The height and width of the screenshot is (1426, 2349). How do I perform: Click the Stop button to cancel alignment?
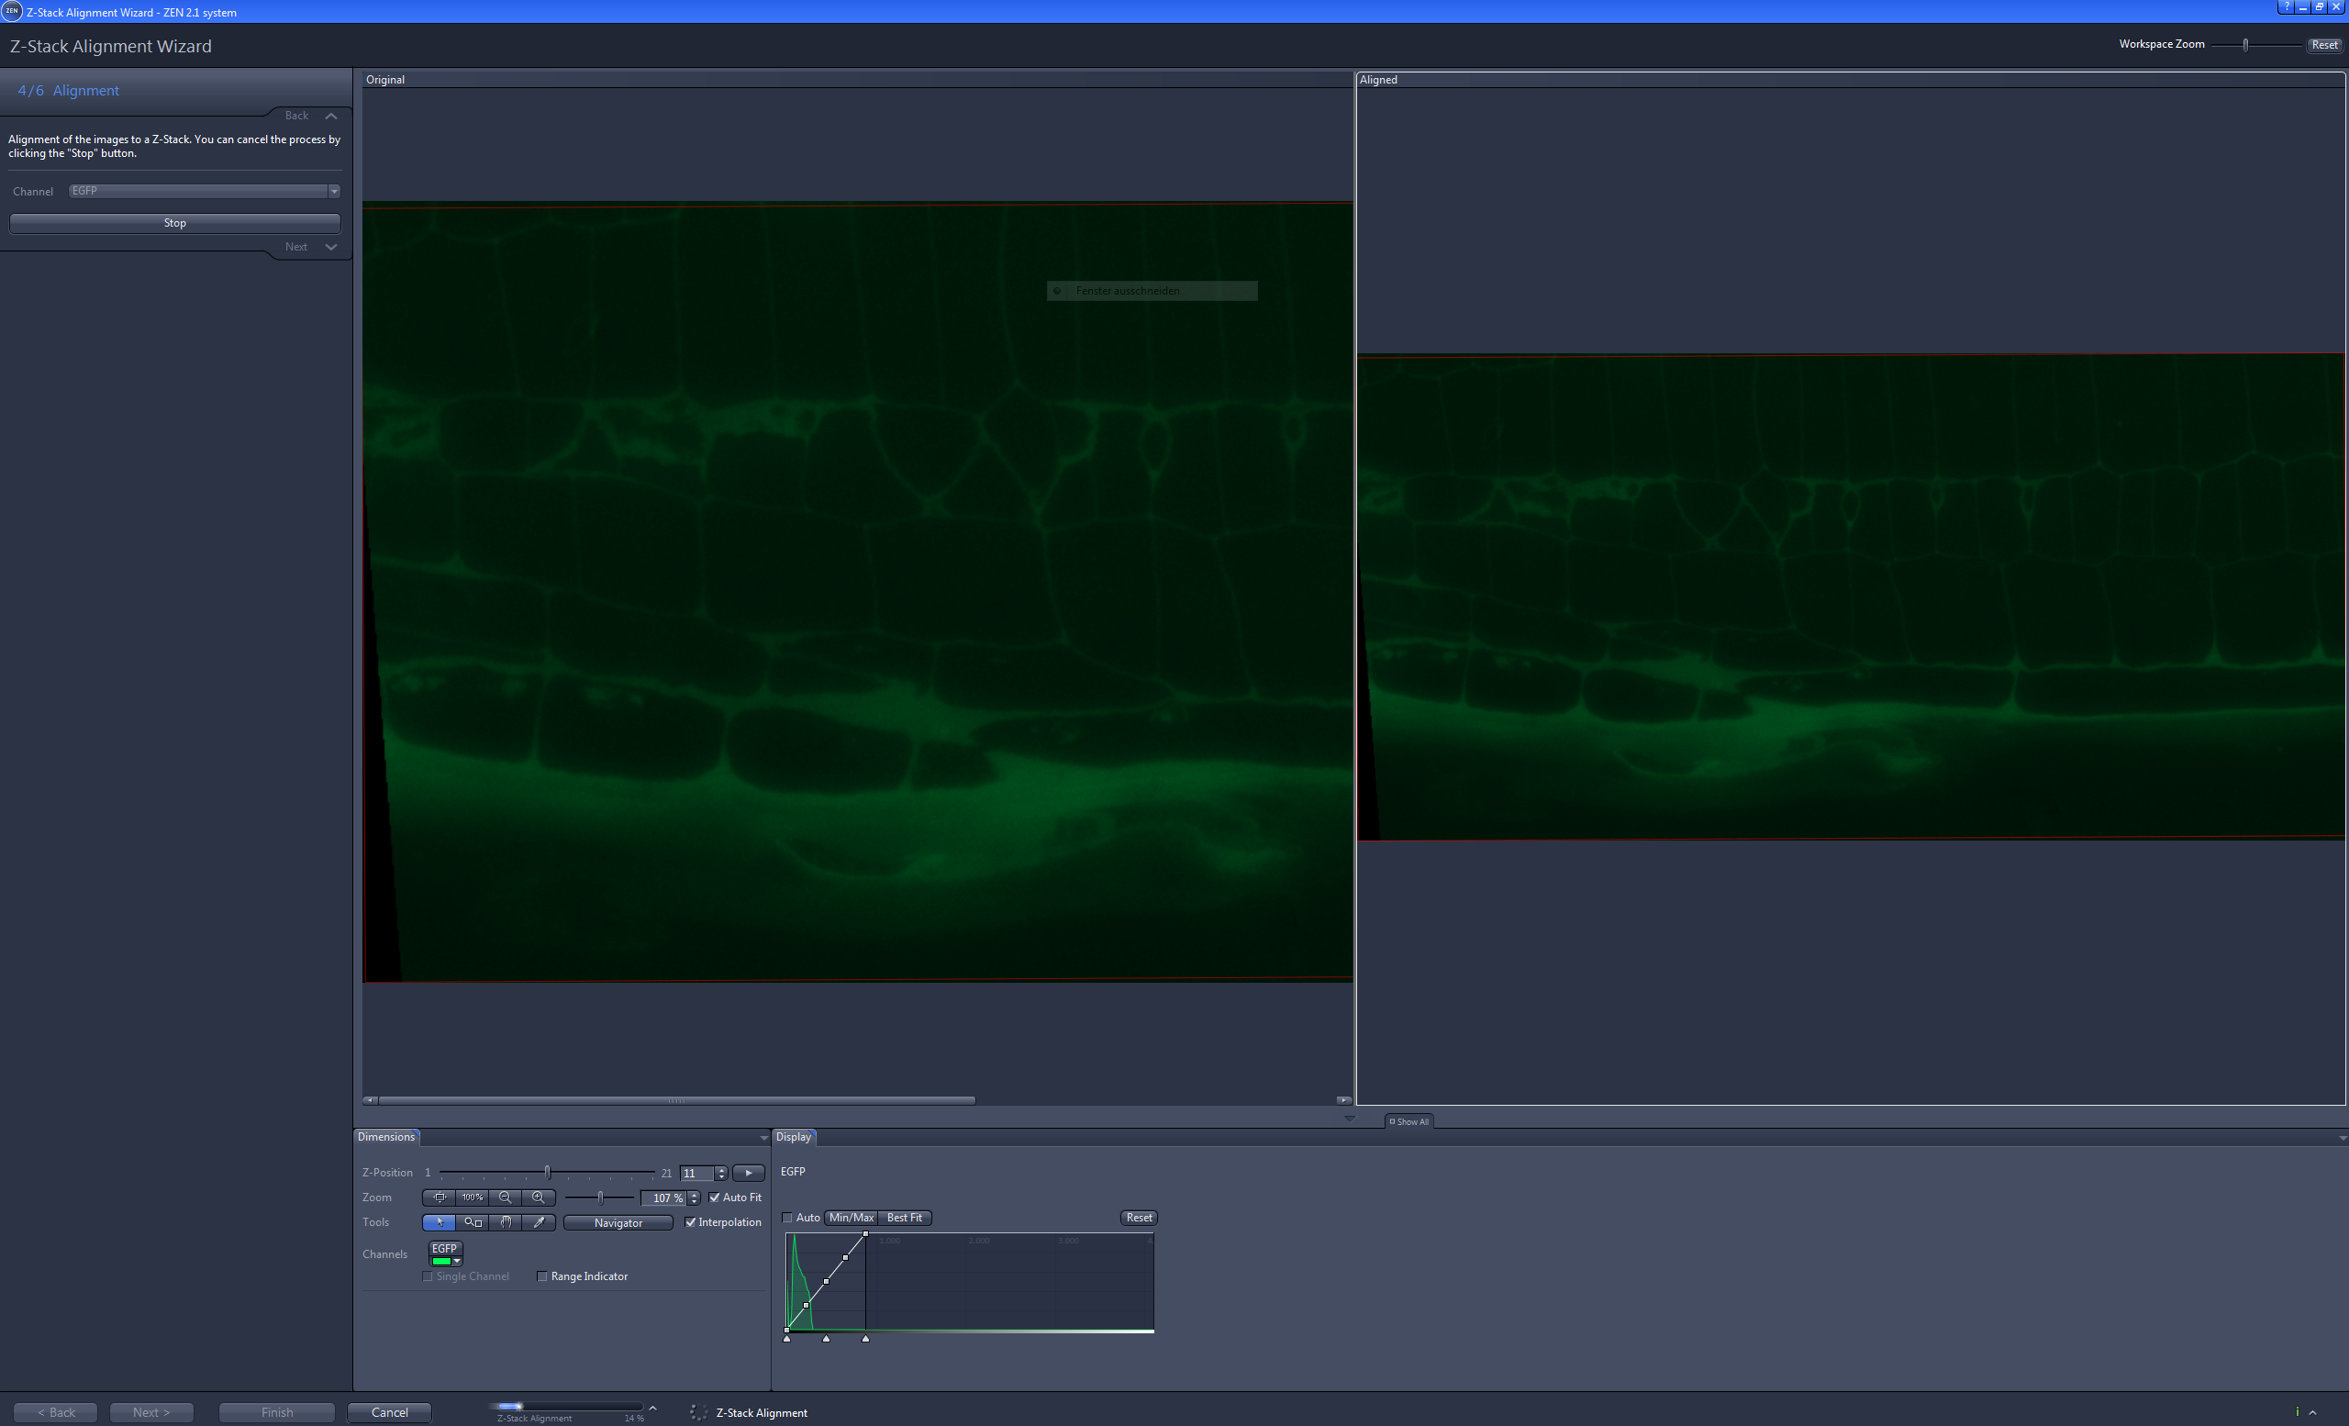174,223
